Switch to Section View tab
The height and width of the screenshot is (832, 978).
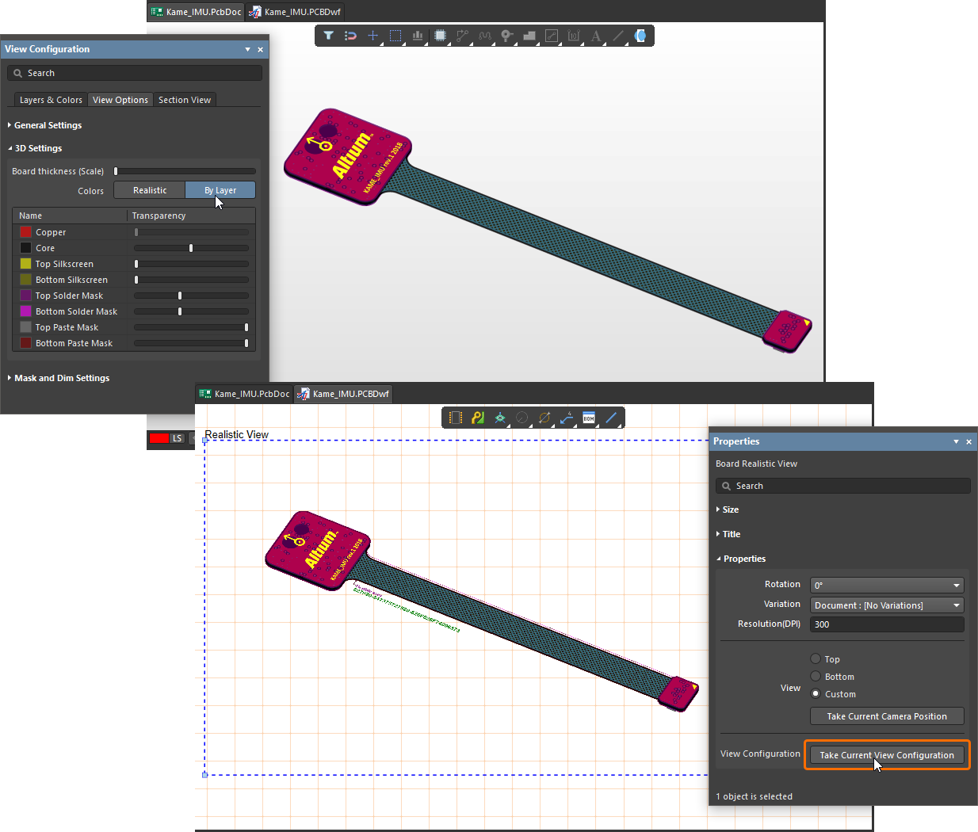185,100
